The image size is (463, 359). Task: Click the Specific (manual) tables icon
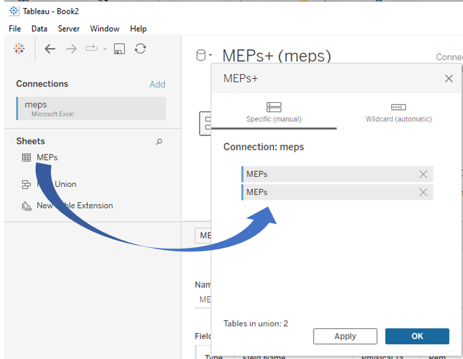(273, 107)
